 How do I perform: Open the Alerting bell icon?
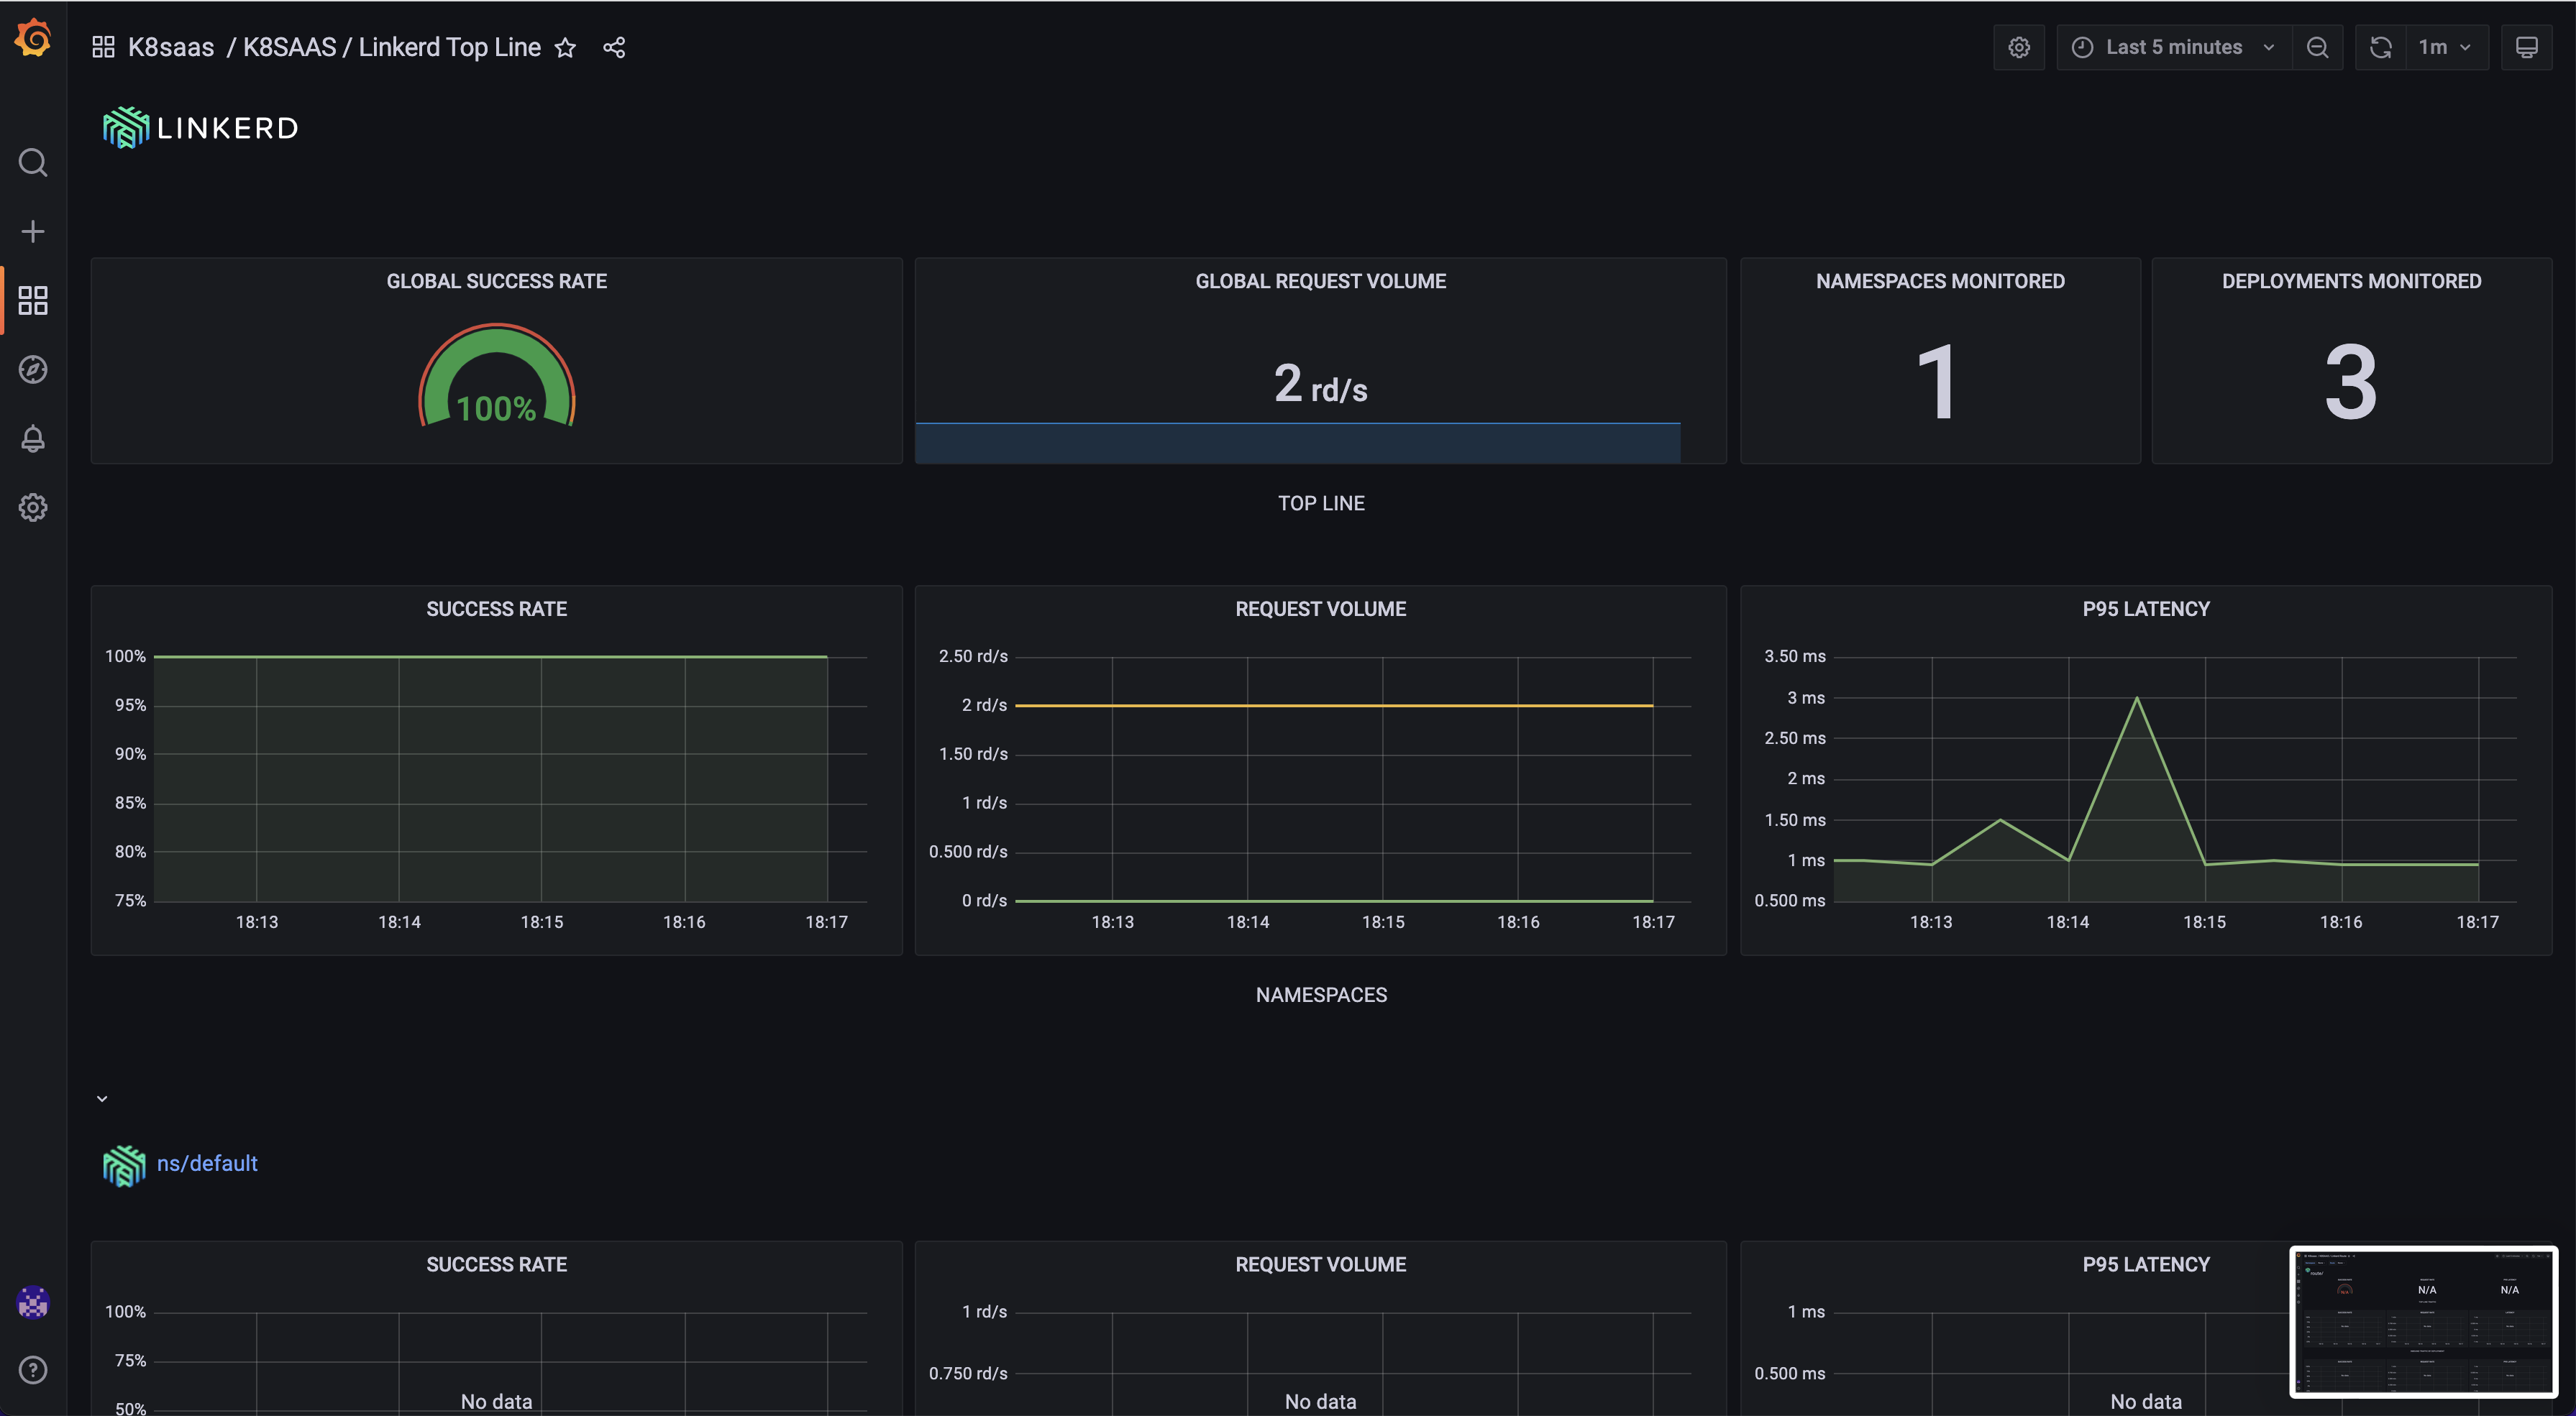(x=33, y=438)
